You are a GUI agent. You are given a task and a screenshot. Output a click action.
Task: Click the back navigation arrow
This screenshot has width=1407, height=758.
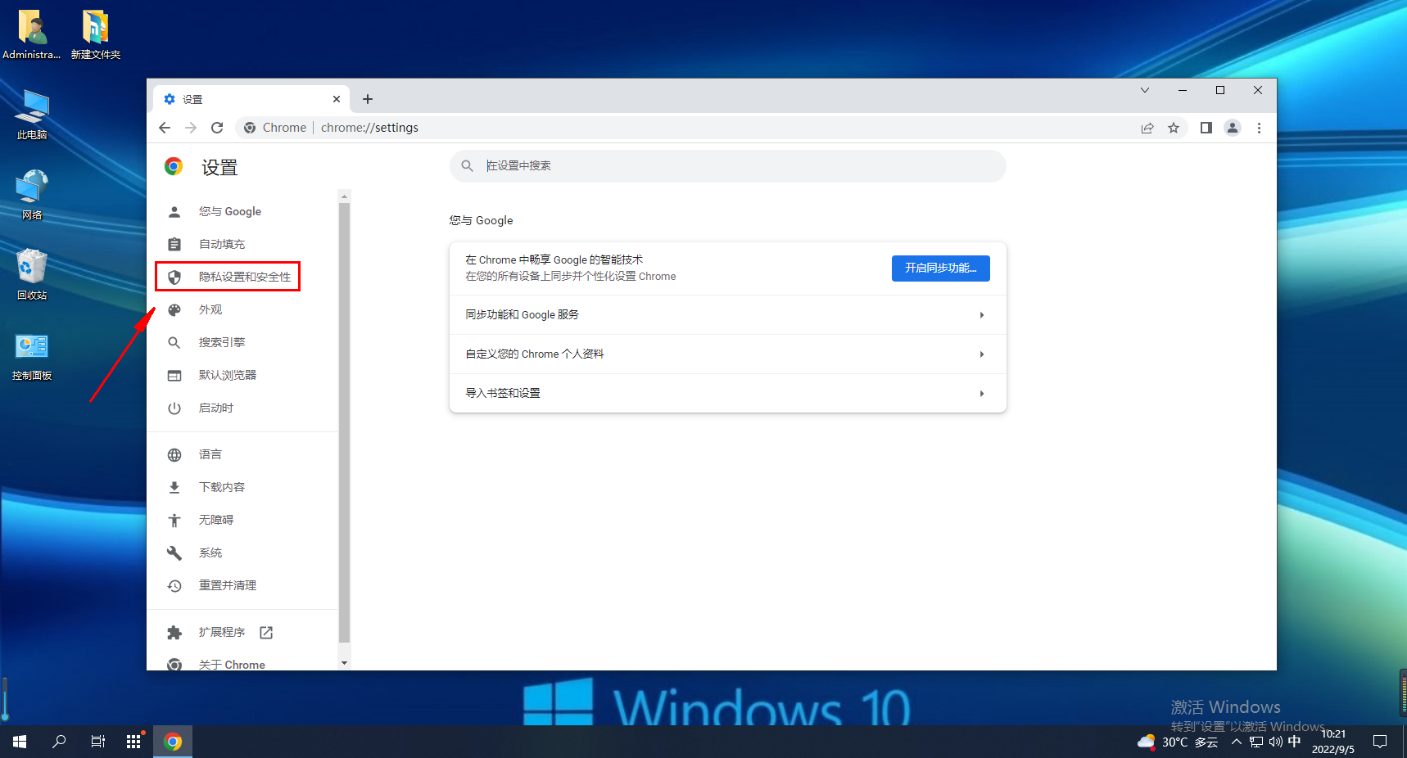(x=165, y=128)
